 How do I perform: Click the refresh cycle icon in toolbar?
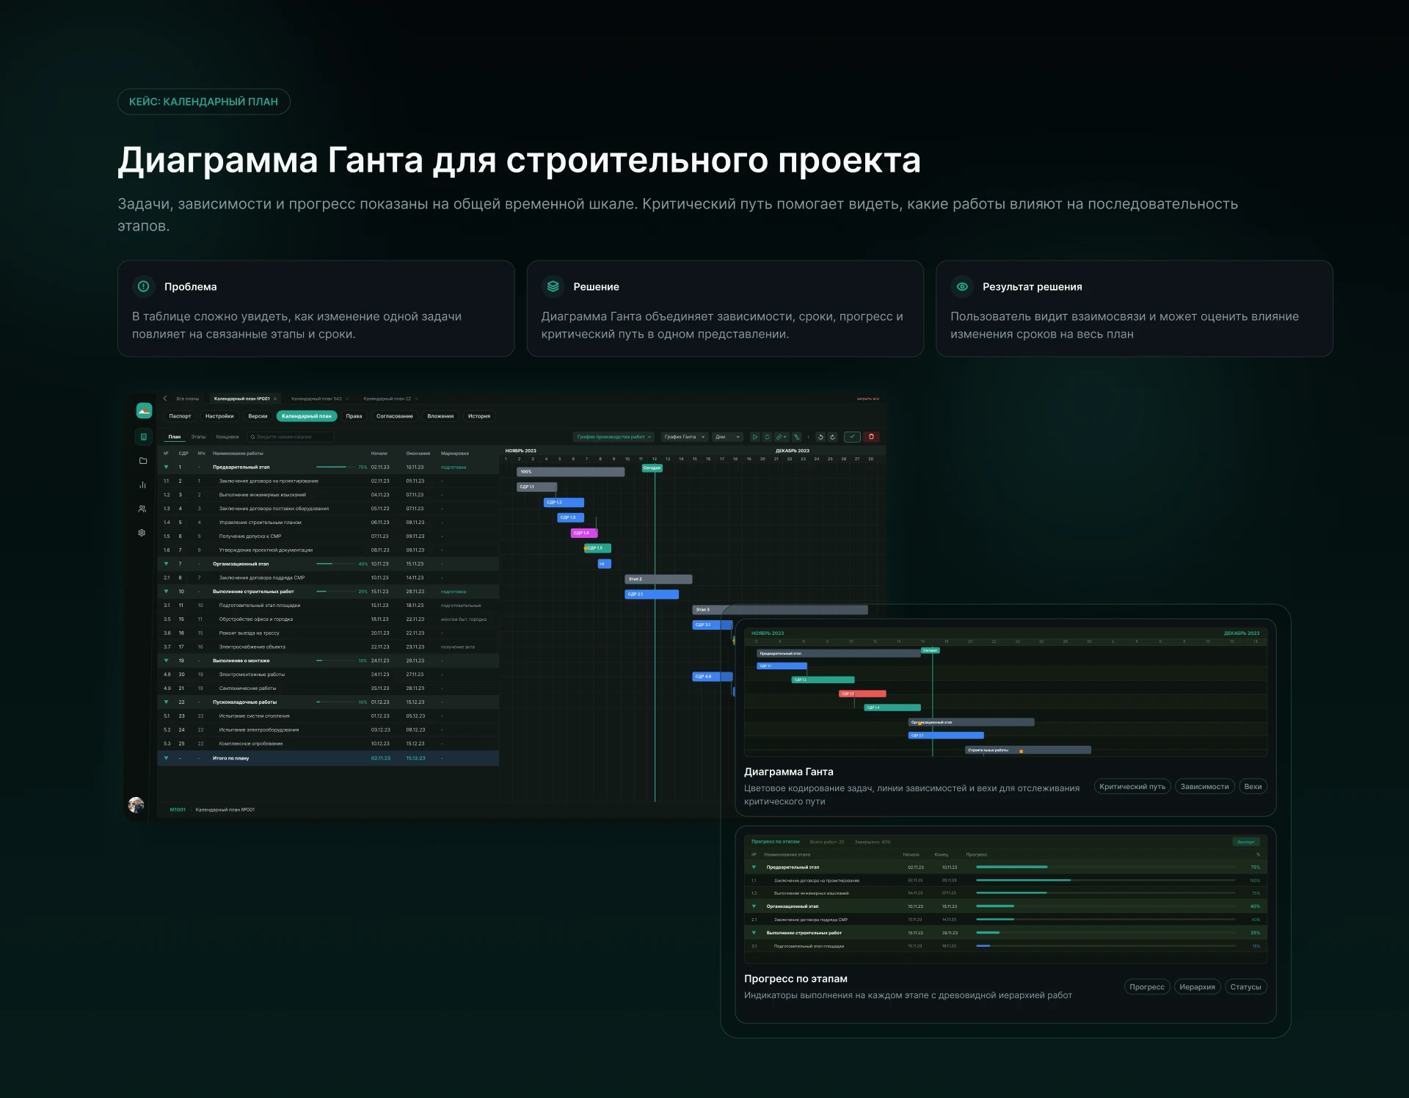tap(767, 437)
